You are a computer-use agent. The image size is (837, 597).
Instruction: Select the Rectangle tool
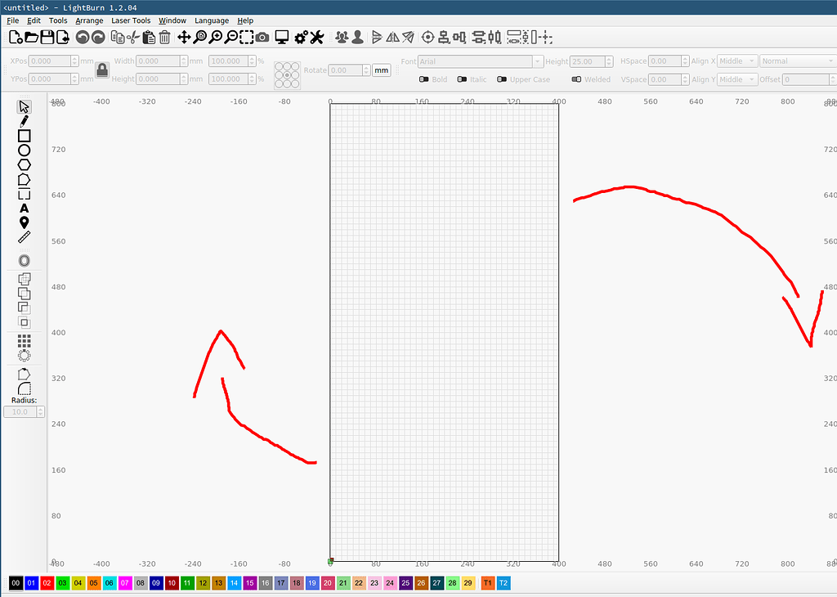tap(24, 135)
